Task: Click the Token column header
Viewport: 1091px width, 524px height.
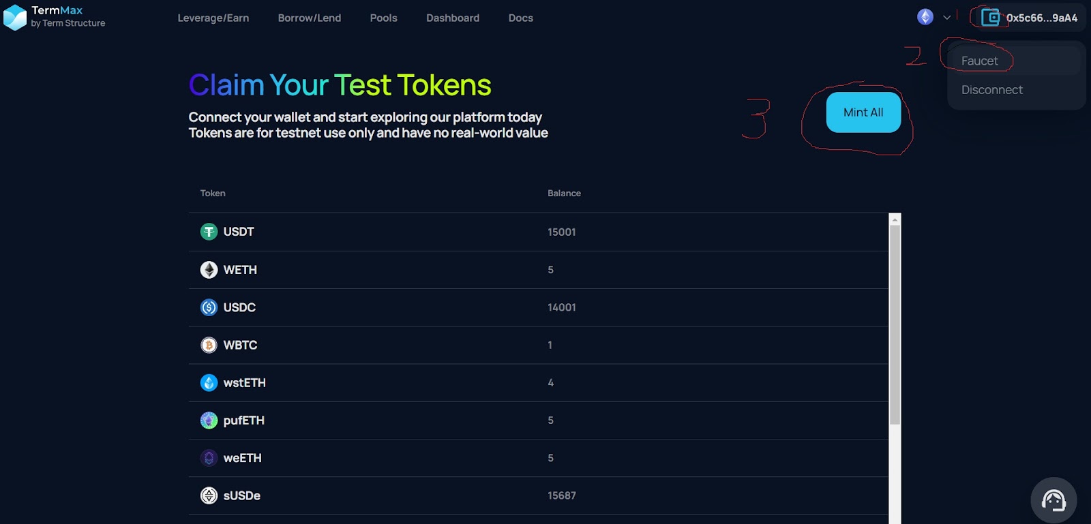Action: 213,193
